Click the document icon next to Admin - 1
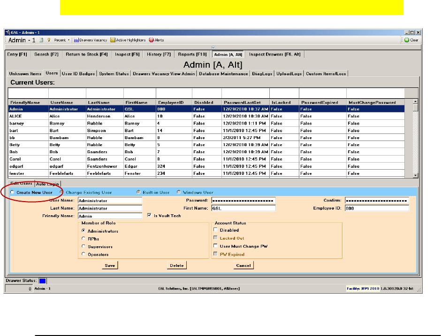This screenshot has width=441, height=336. click(x=41, y=40)
